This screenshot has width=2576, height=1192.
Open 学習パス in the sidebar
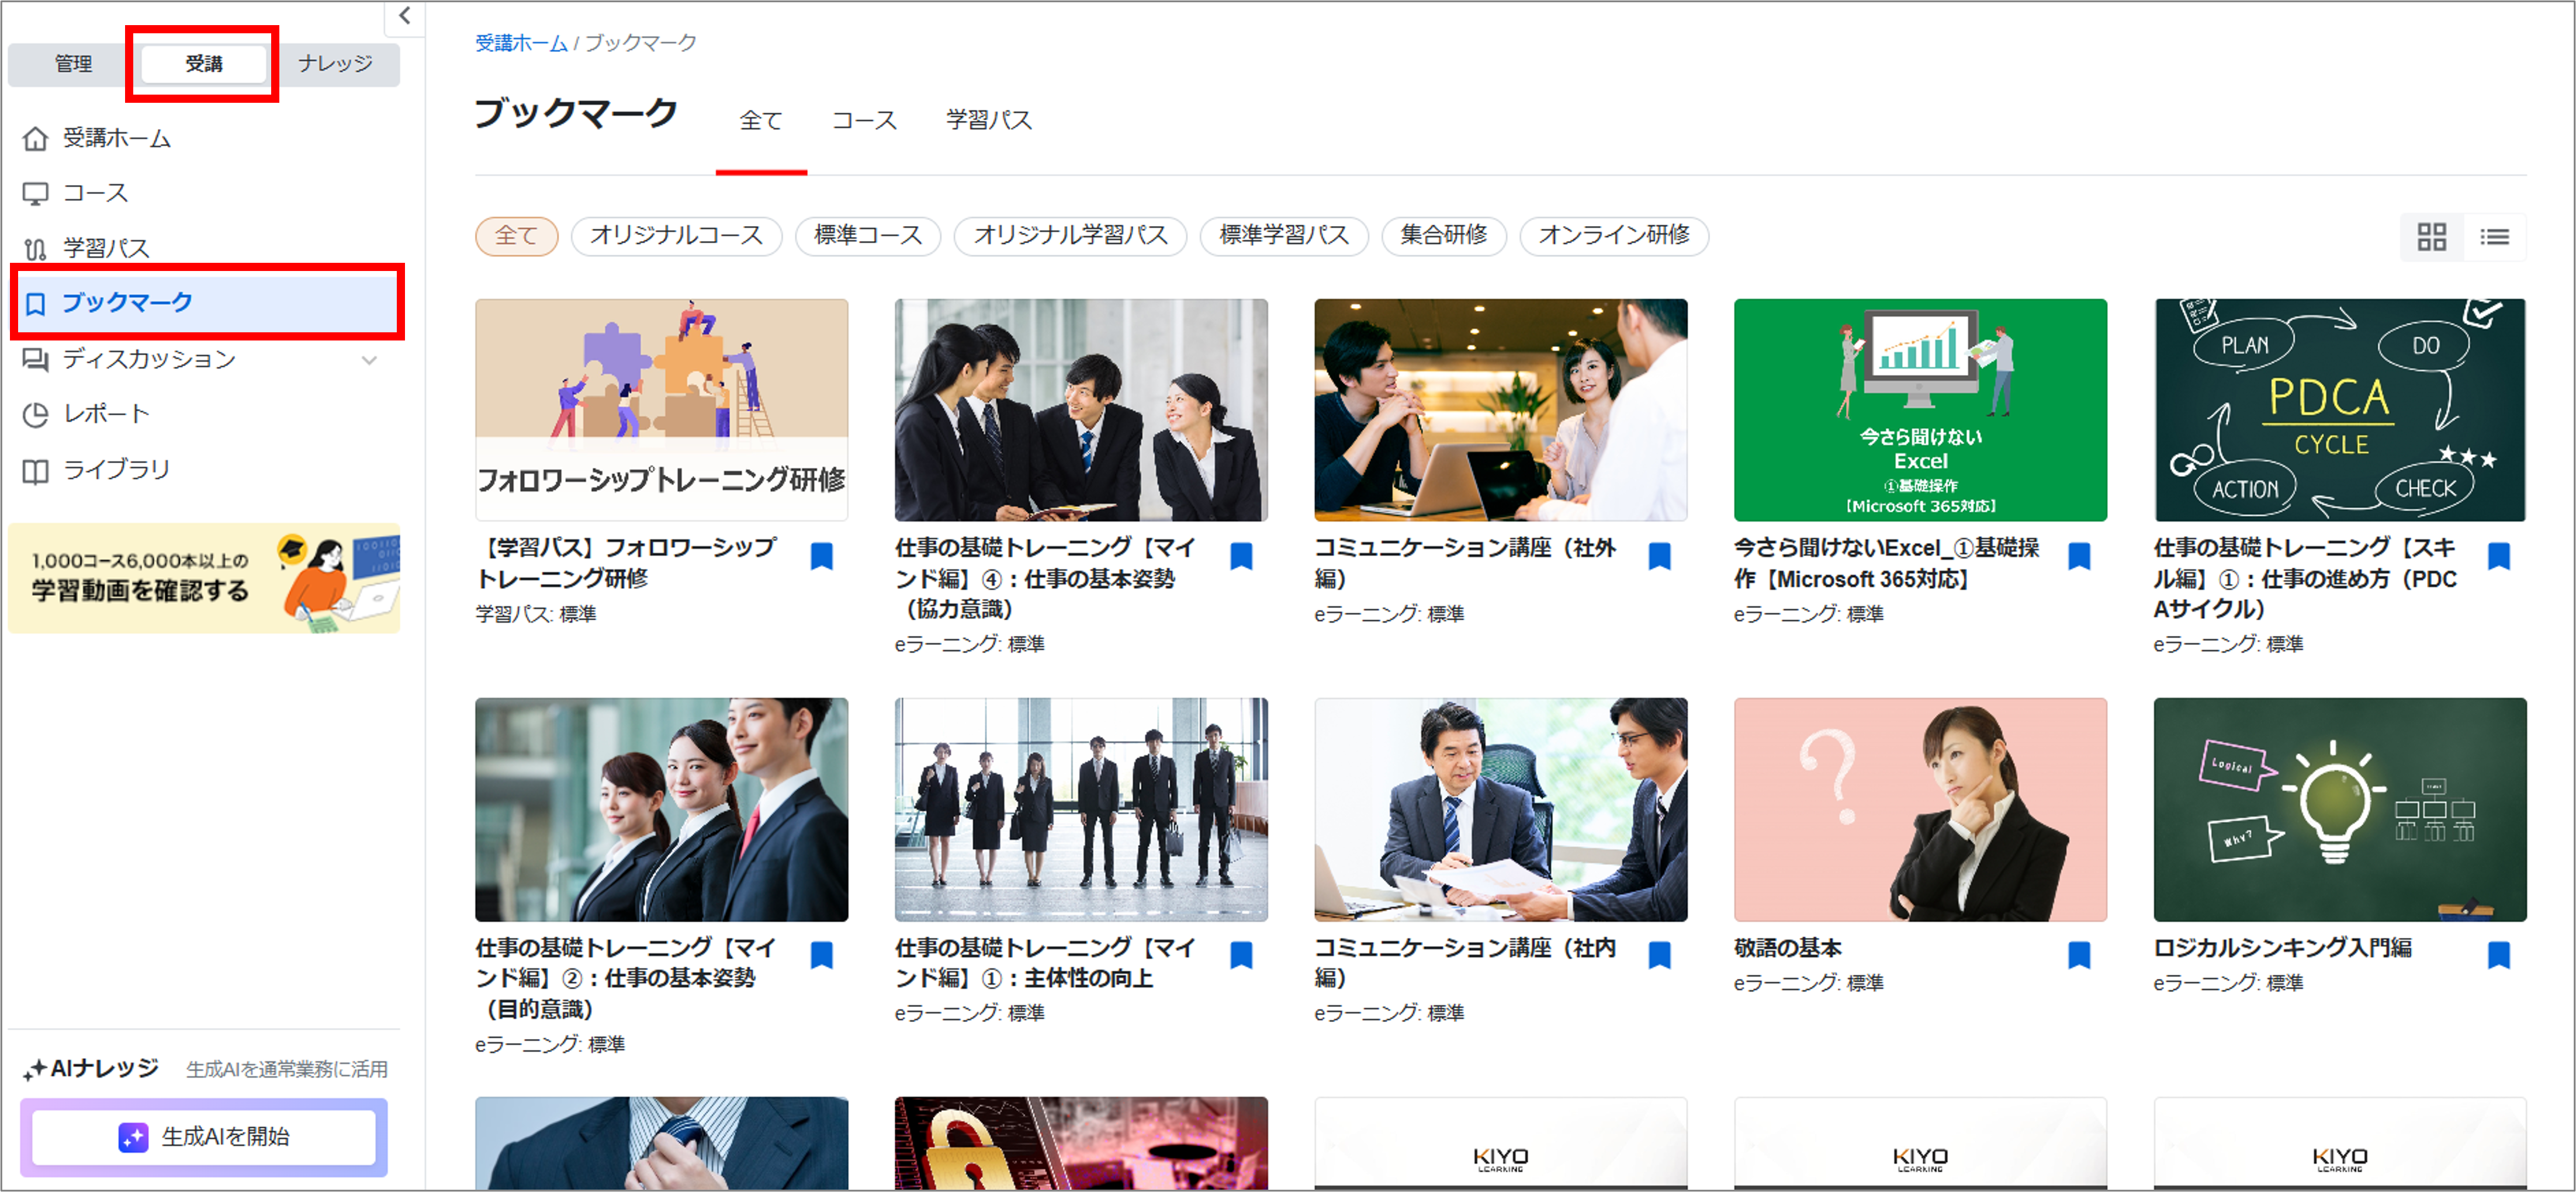(x=106, y=248)
